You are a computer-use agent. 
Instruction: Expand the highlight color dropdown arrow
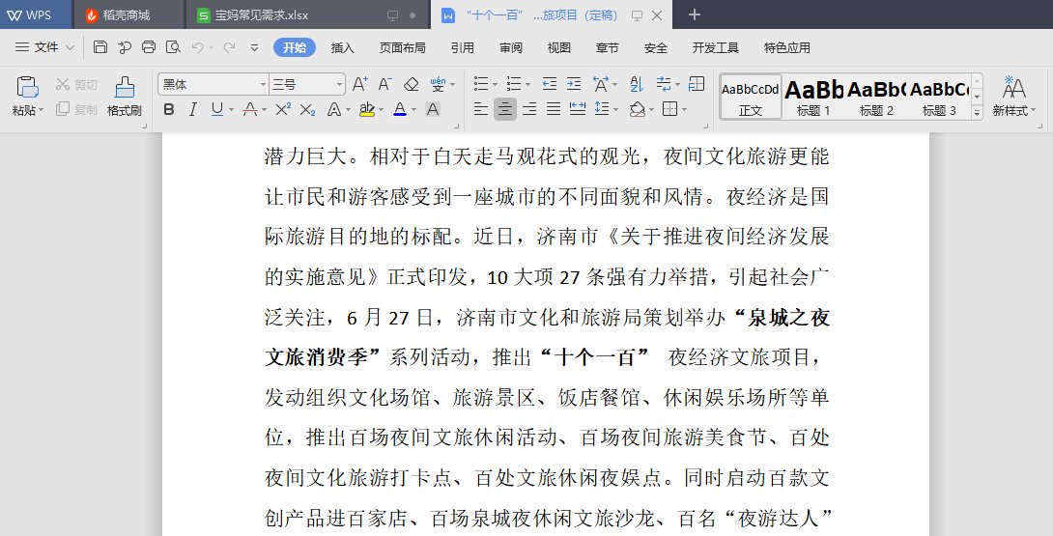tap(382, 109)
